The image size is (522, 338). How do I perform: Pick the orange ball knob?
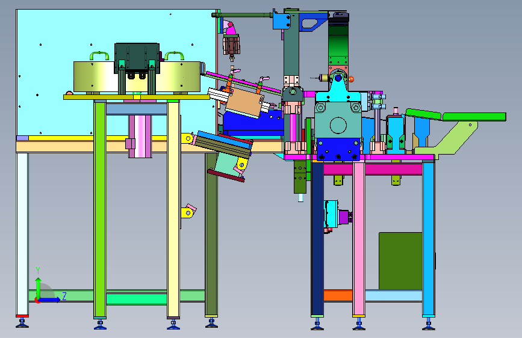point(351,79)
